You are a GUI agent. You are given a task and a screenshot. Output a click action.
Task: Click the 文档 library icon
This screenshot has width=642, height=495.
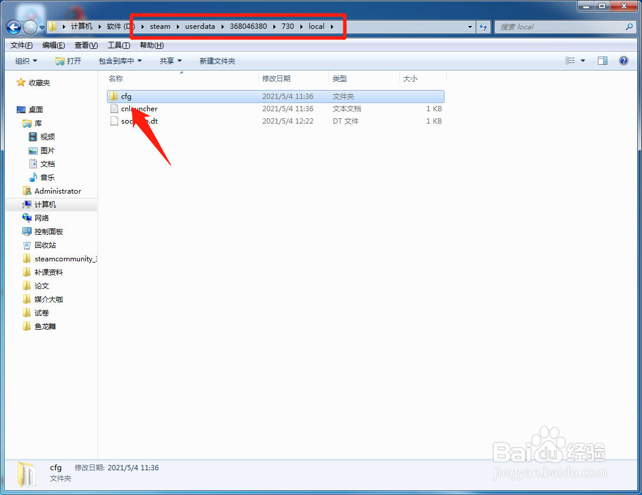[x=33, y=164]
